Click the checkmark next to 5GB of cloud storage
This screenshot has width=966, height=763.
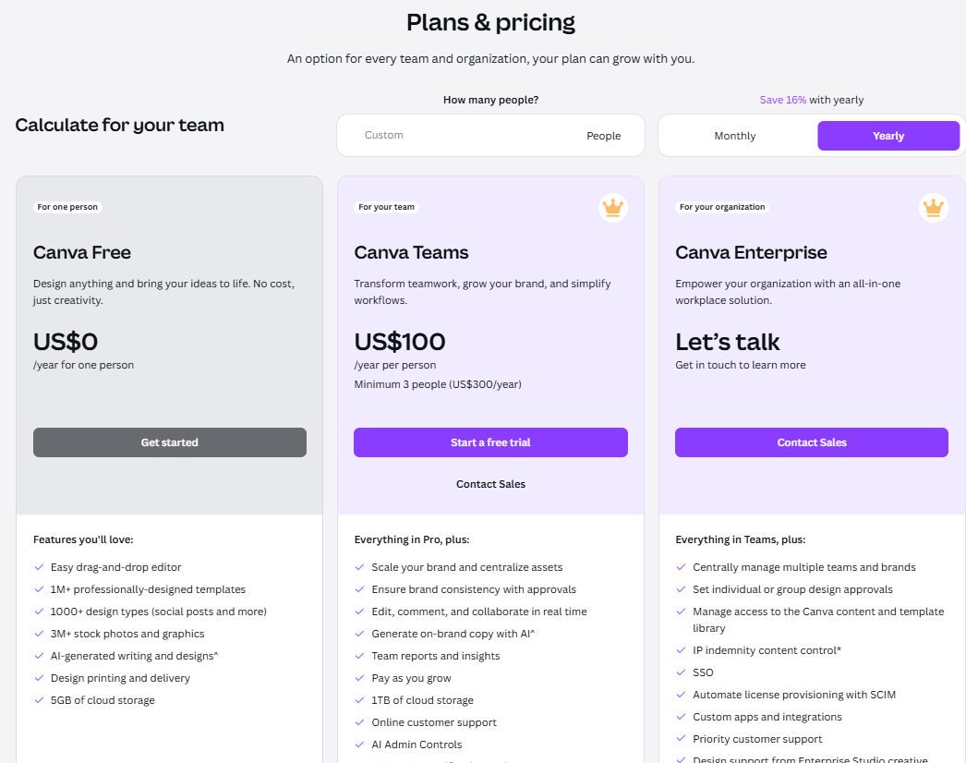tap(39, 700)
